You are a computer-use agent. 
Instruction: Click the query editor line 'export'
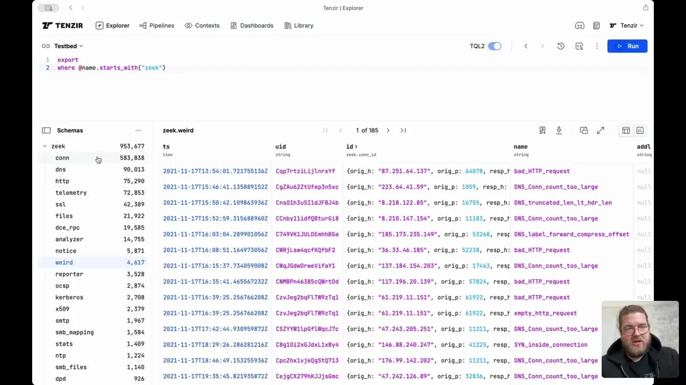coord(68,60)
